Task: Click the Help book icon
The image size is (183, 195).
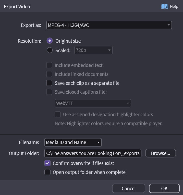Action: (x=164, y=6)
